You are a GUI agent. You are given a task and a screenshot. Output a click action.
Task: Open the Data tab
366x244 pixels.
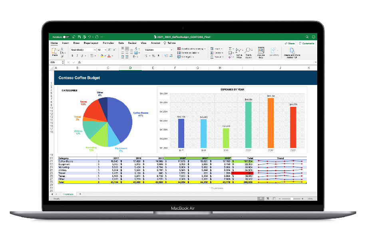(x=121, y=43)
